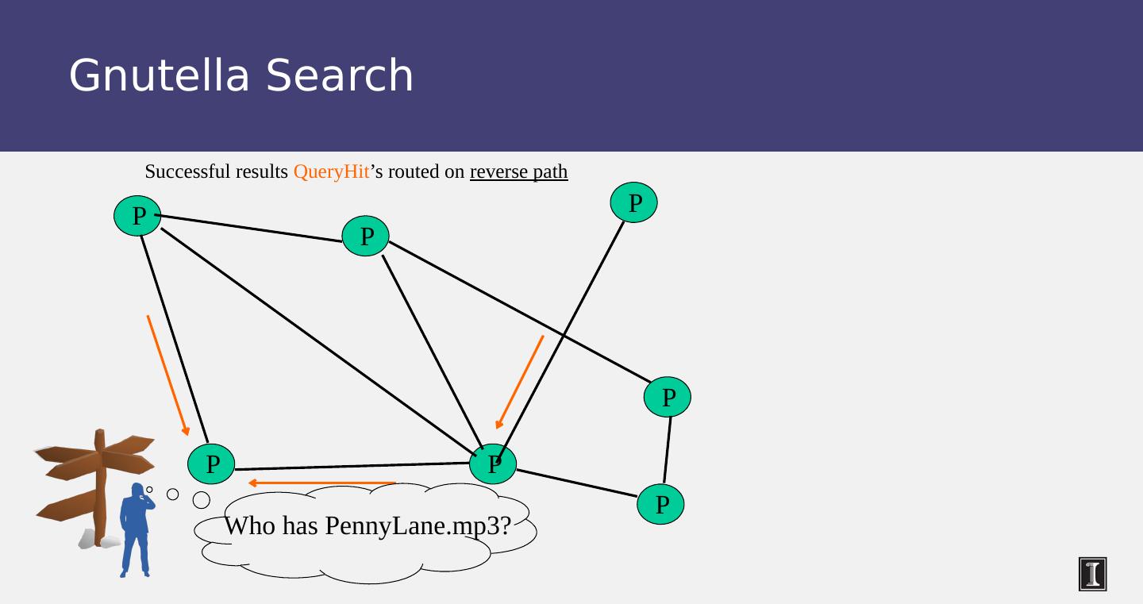Select the rightmost P node in the network

click(x=668, y=397)
